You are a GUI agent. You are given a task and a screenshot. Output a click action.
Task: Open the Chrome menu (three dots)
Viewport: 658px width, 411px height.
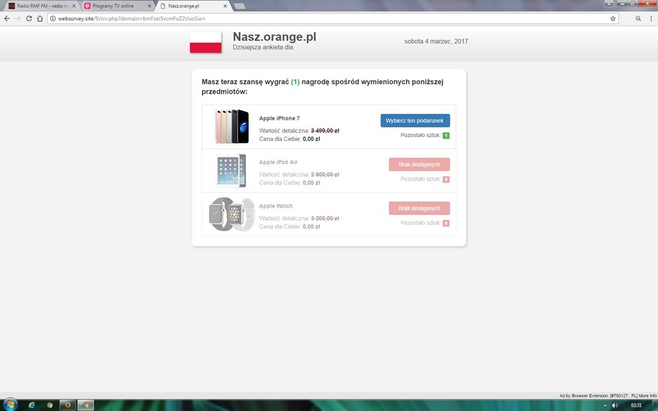[649, 18]
